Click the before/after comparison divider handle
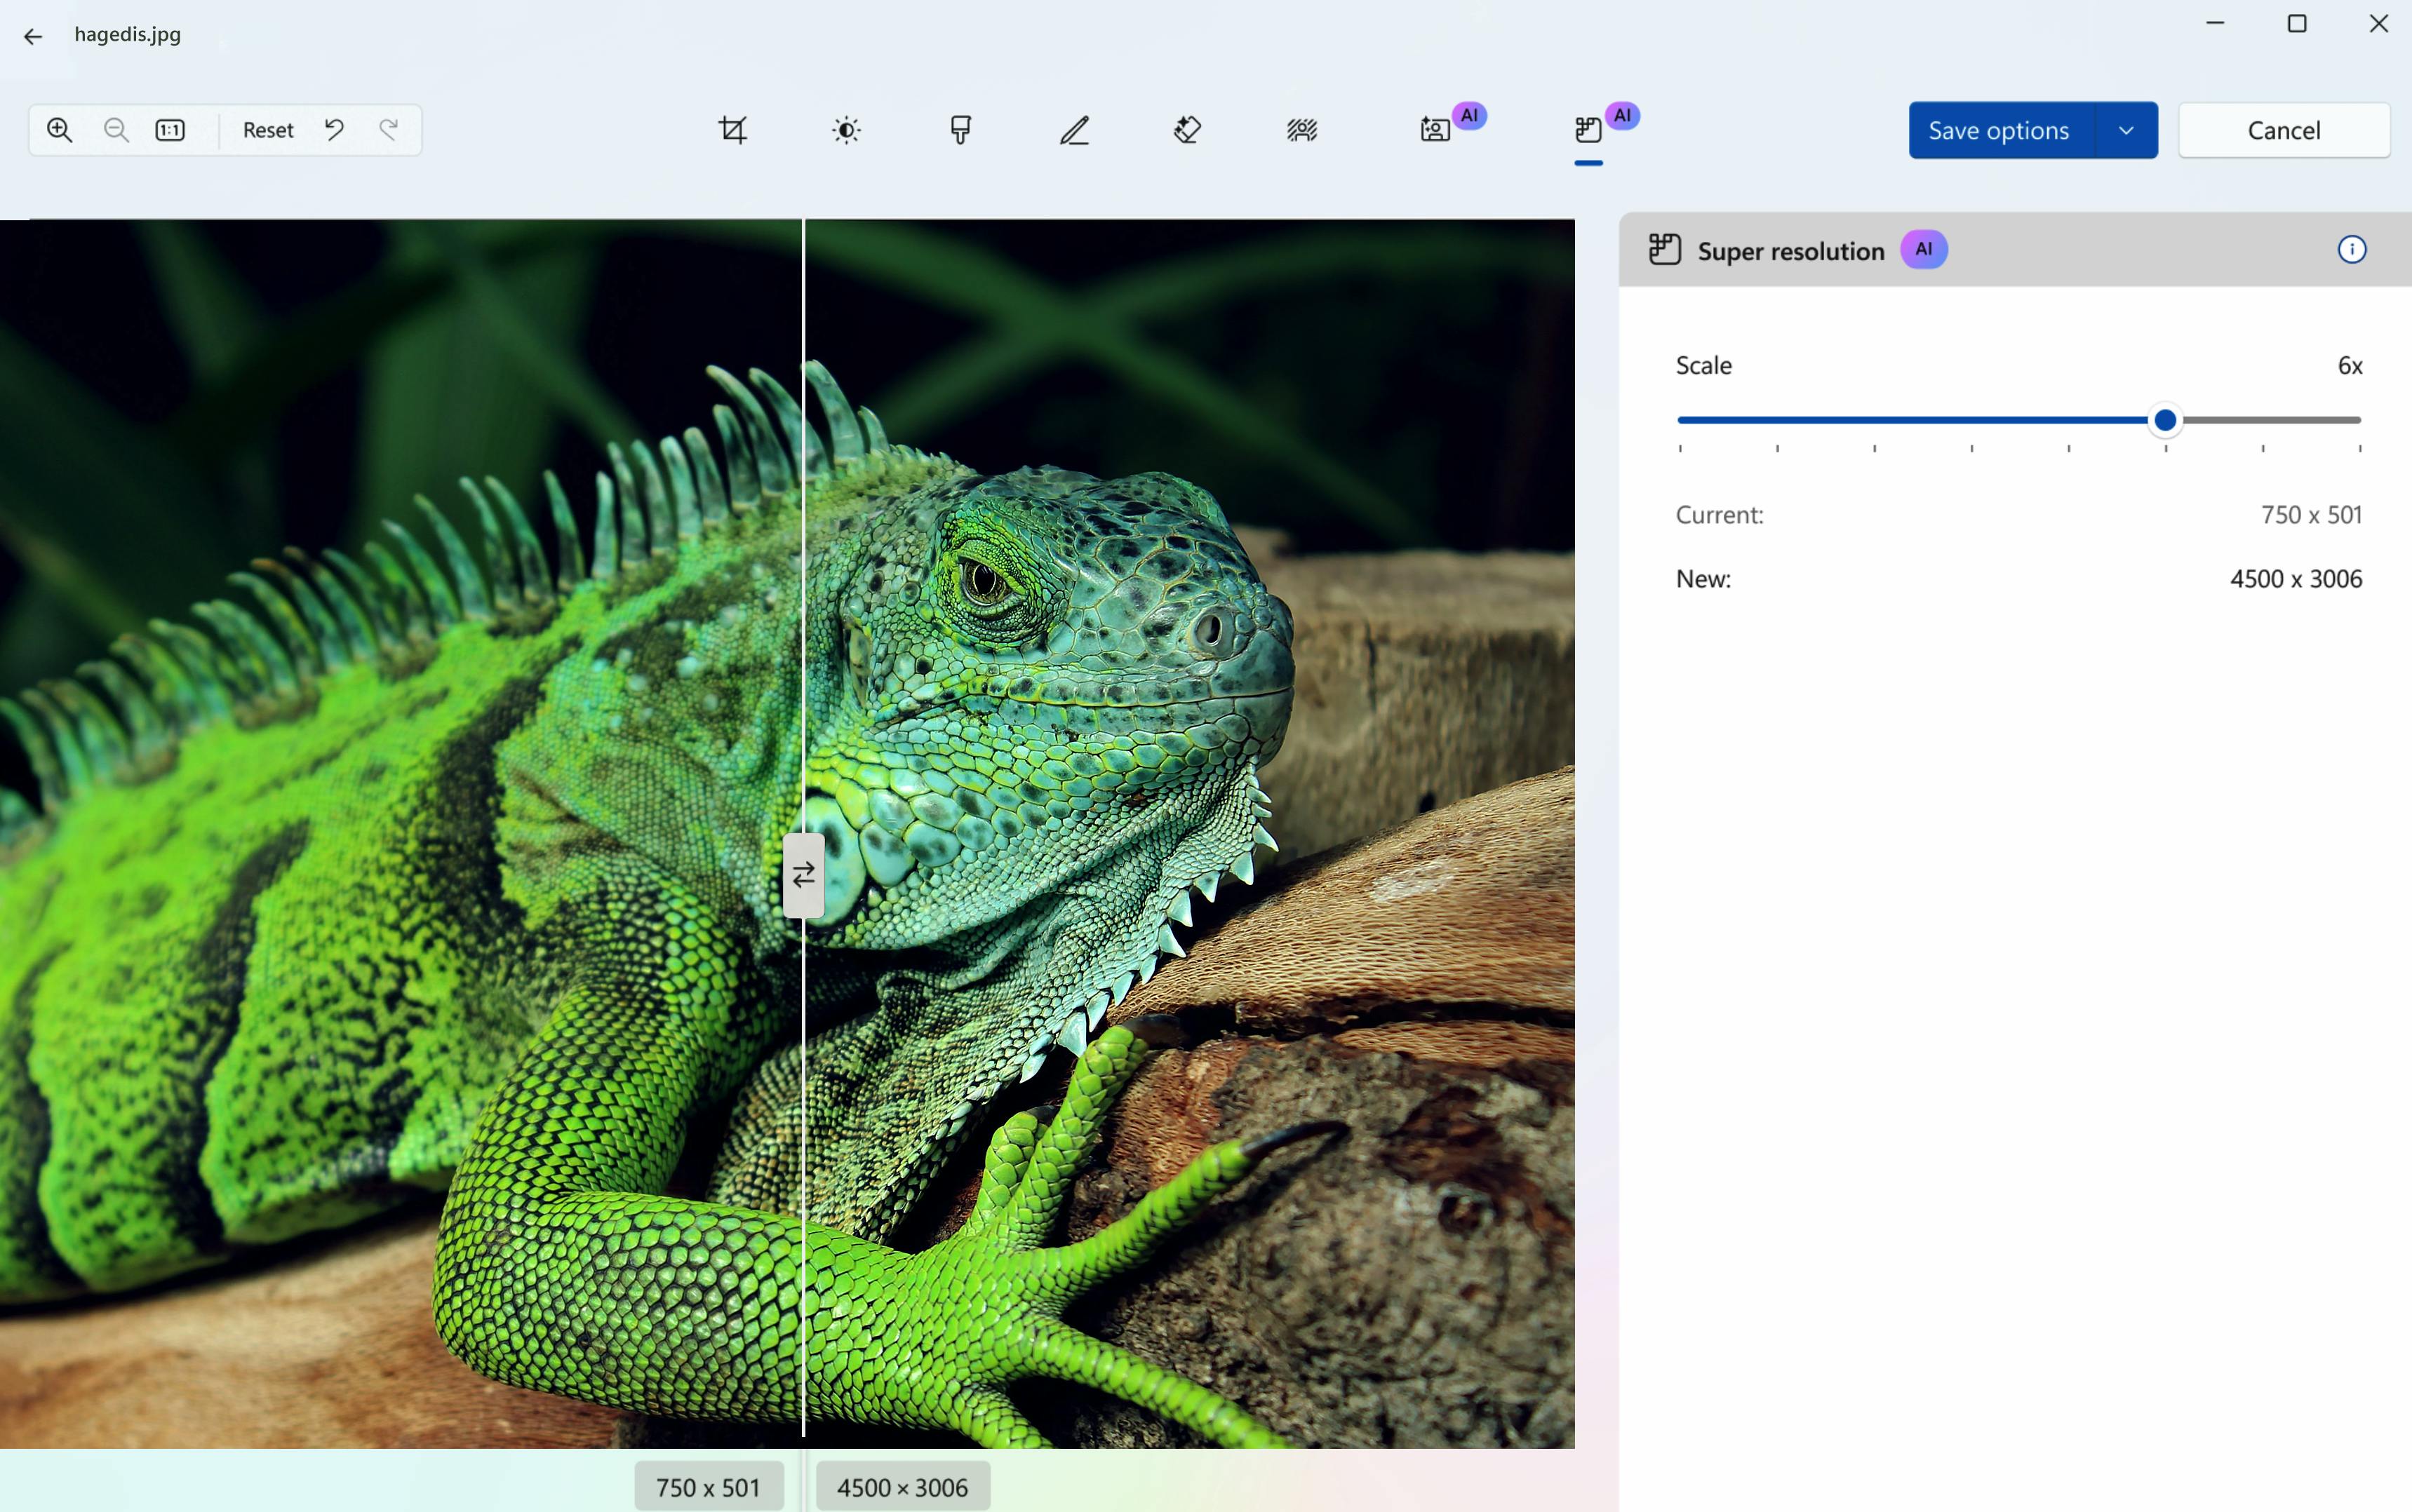 tap(803, 876)
